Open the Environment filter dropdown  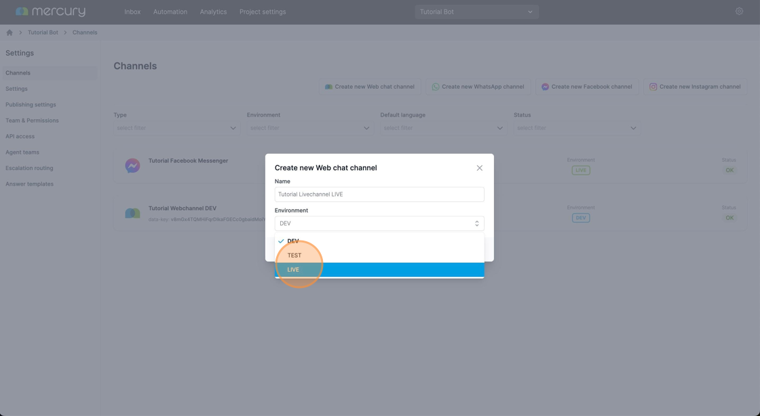tap(310, 128)
